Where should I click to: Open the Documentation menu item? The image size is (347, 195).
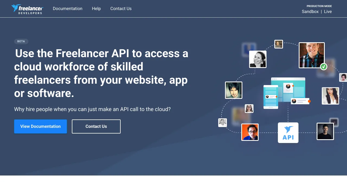pos(68,9)
